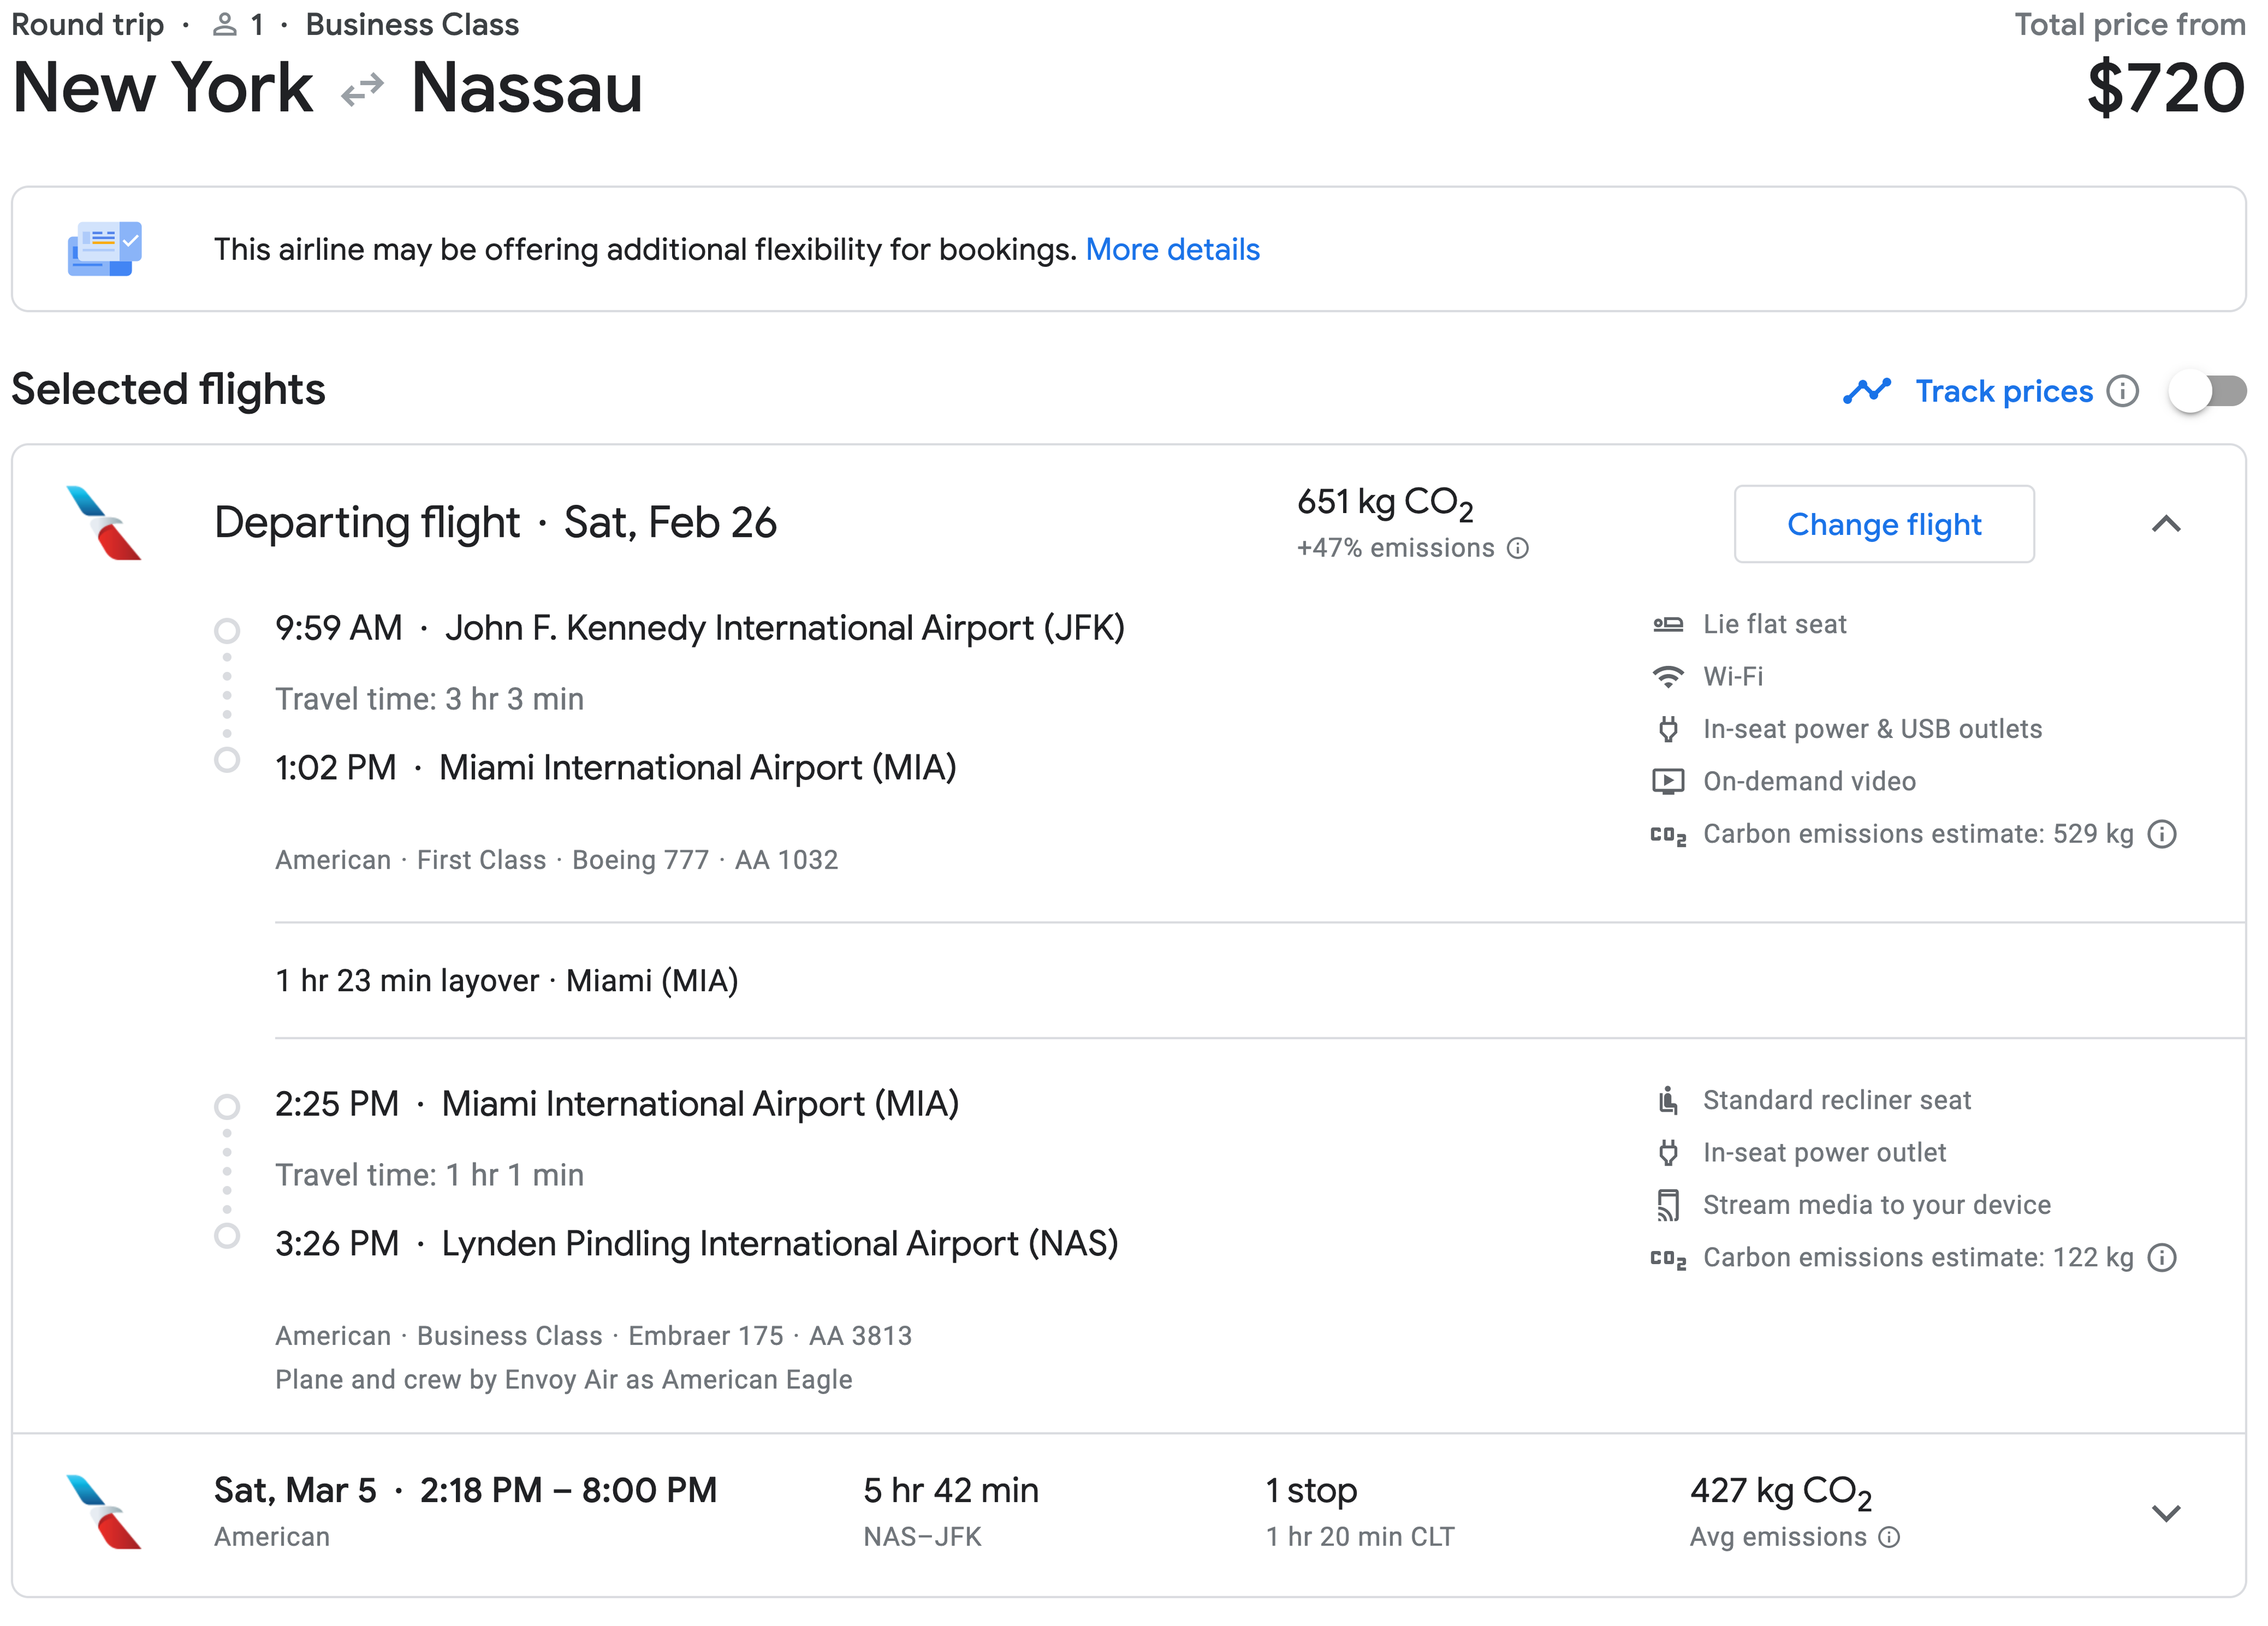Image resolution: width=2268 pixels, height=1626 pixels.
Task: Click '2:25 PM · Miami International Airport (MIA)'
Action: tap(617, 1104)
